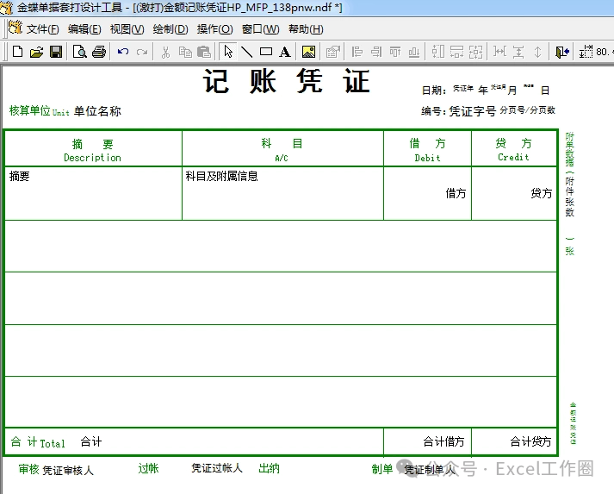Open the 操作(O) menu
This screenshot has height=494, width=614.
pos(214,29)
